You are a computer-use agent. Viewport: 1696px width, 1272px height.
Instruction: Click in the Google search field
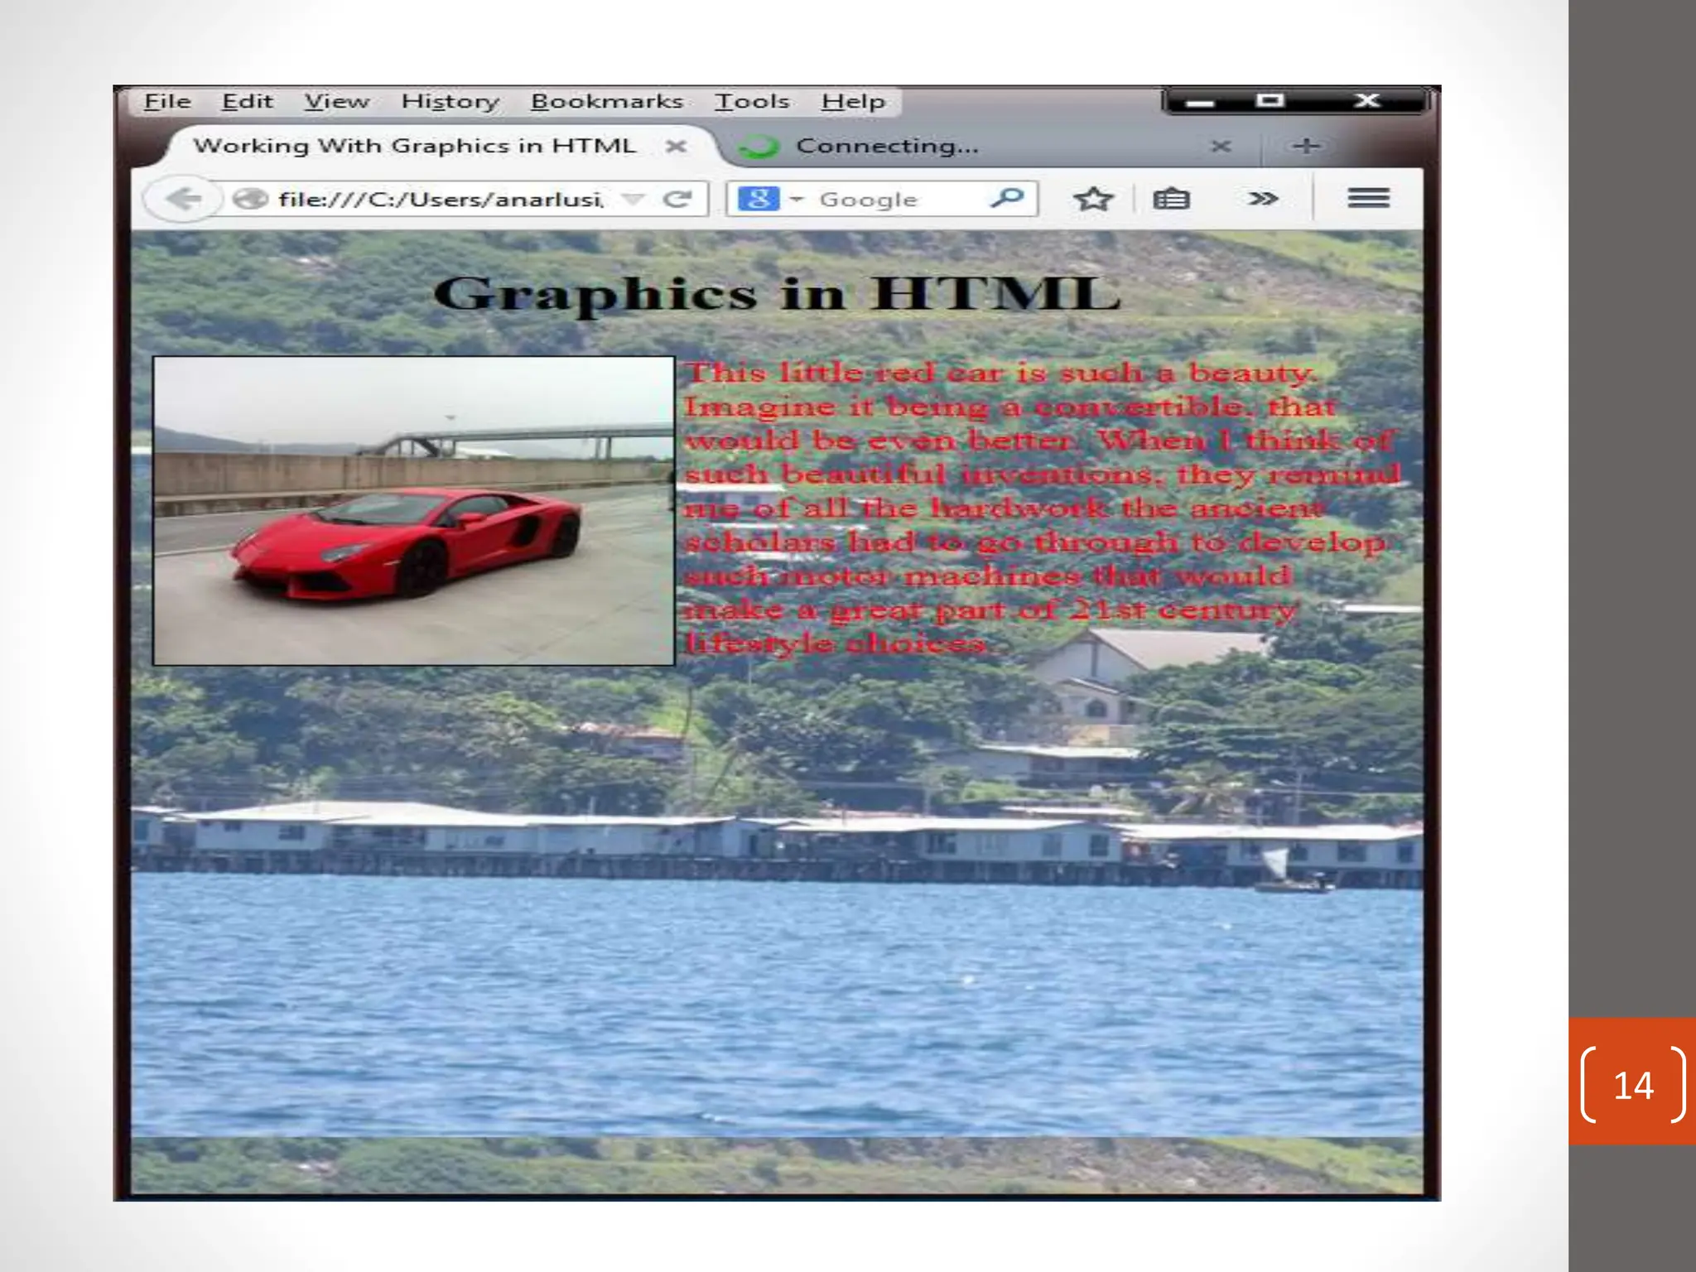[x=894, y=200]
